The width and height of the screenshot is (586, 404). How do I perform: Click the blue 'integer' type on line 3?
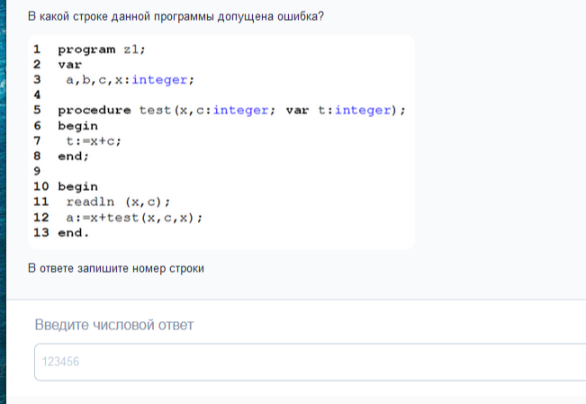[159, 80]
